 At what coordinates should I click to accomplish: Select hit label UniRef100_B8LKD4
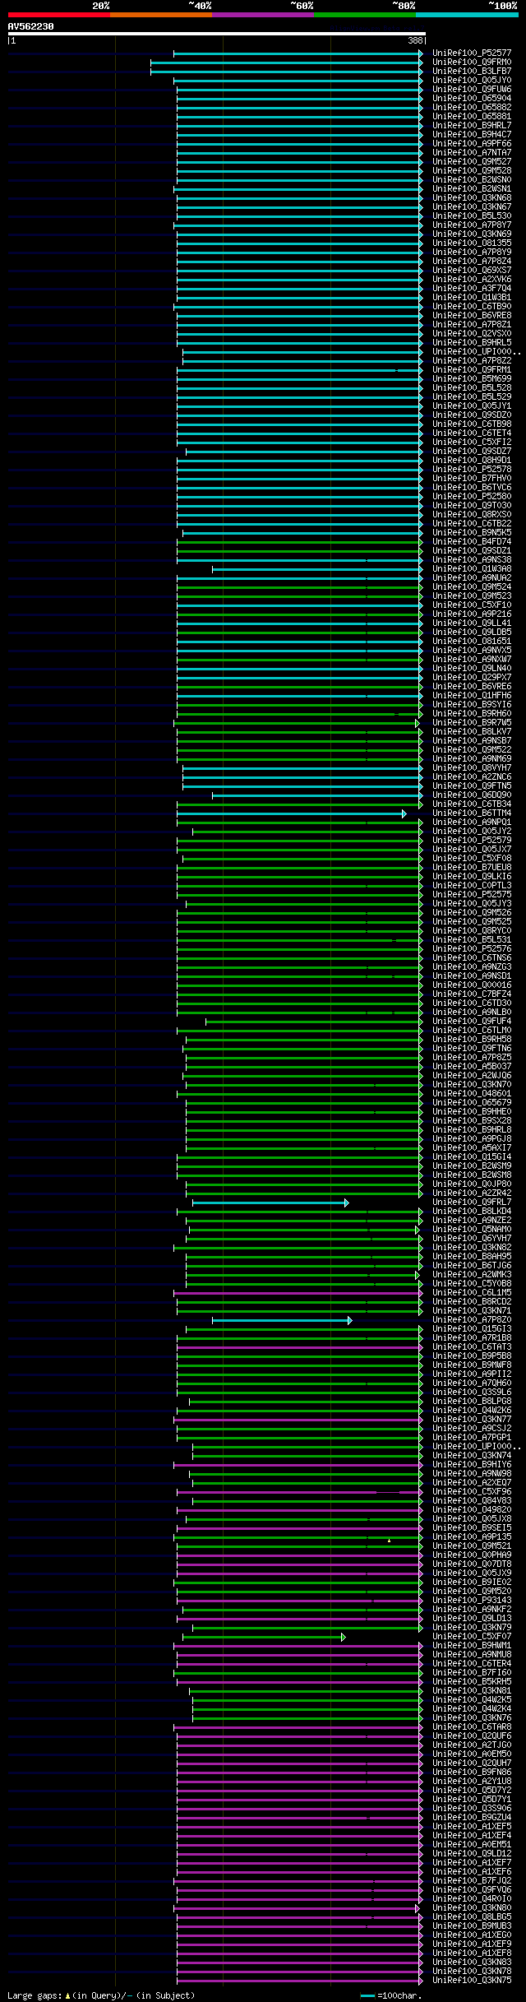472,1212
